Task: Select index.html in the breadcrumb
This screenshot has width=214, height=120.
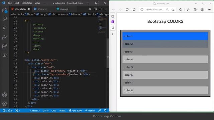Action: pos(16,14)
